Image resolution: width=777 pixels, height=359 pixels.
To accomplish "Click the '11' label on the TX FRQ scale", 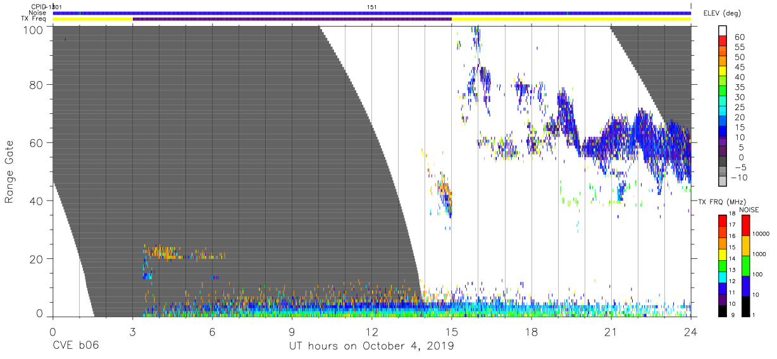I will 732,293.
